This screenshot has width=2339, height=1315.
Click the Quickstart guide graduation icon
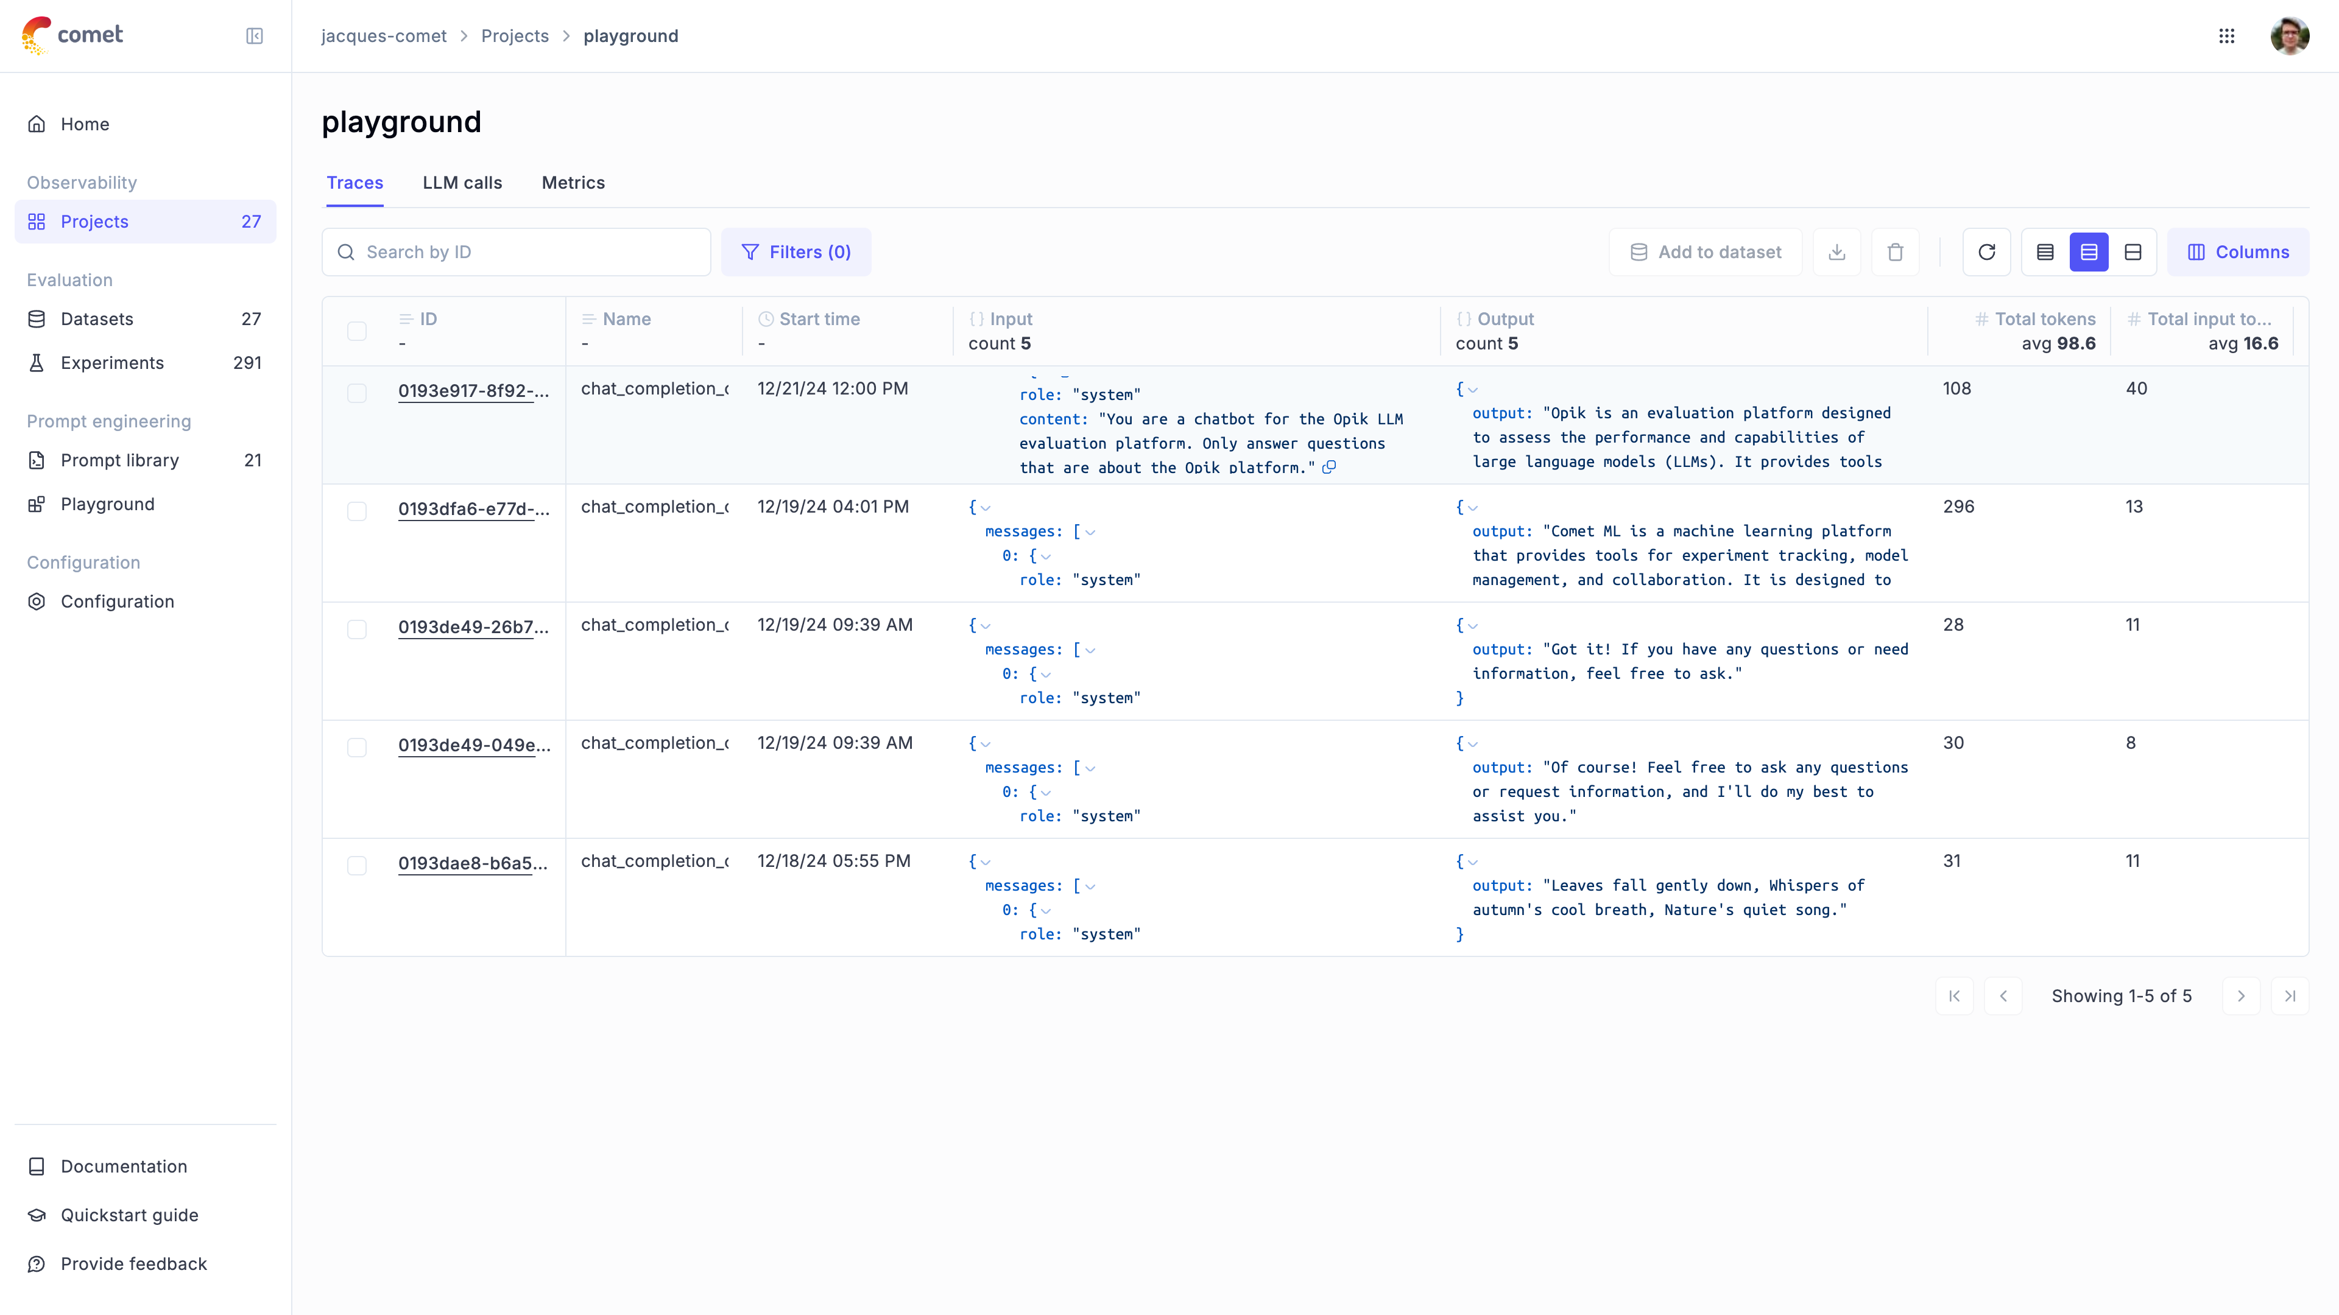(37, 1215)
